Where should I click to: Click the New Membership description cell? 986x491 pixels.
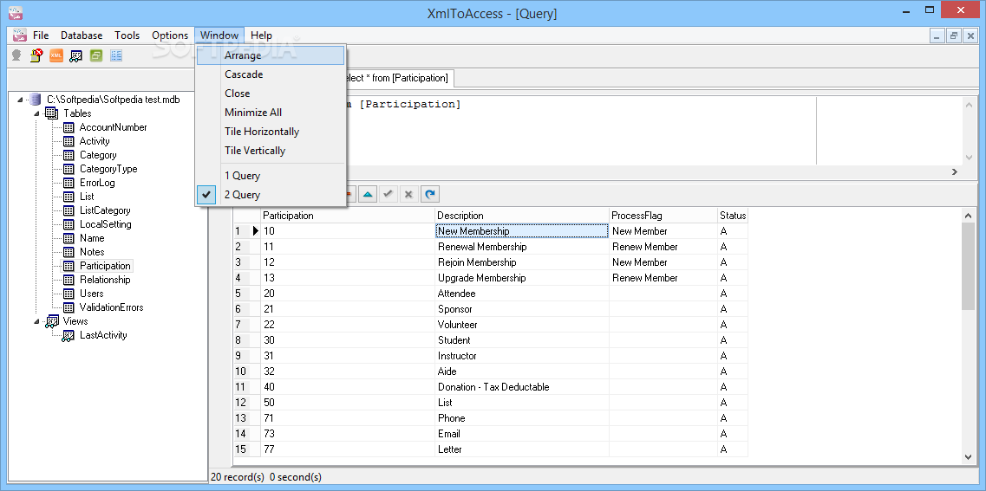click(522, 231)
